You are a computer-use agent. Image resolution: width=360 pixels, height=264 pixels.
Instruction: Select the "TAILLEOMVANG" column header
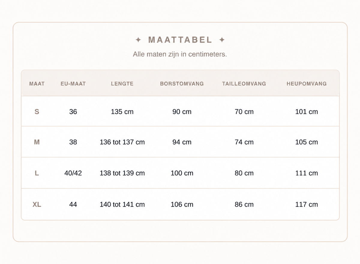coord(244,84)
